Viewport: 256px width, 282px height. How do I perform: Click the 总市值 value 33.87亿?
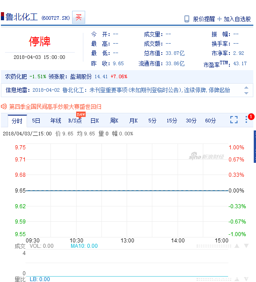(175, 53)
